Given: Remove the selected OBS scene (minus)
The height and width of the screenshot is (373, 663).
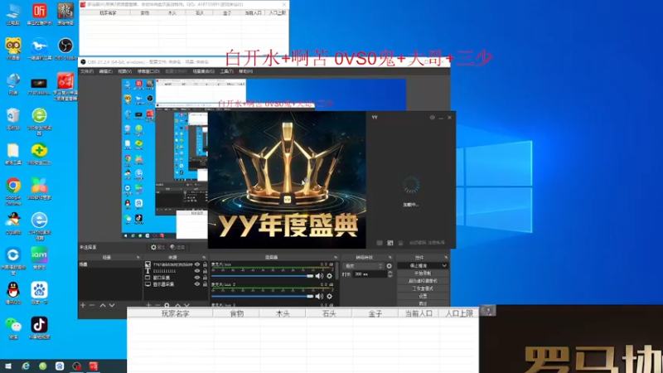Looking at the screenshot, I should coord(92,305).
